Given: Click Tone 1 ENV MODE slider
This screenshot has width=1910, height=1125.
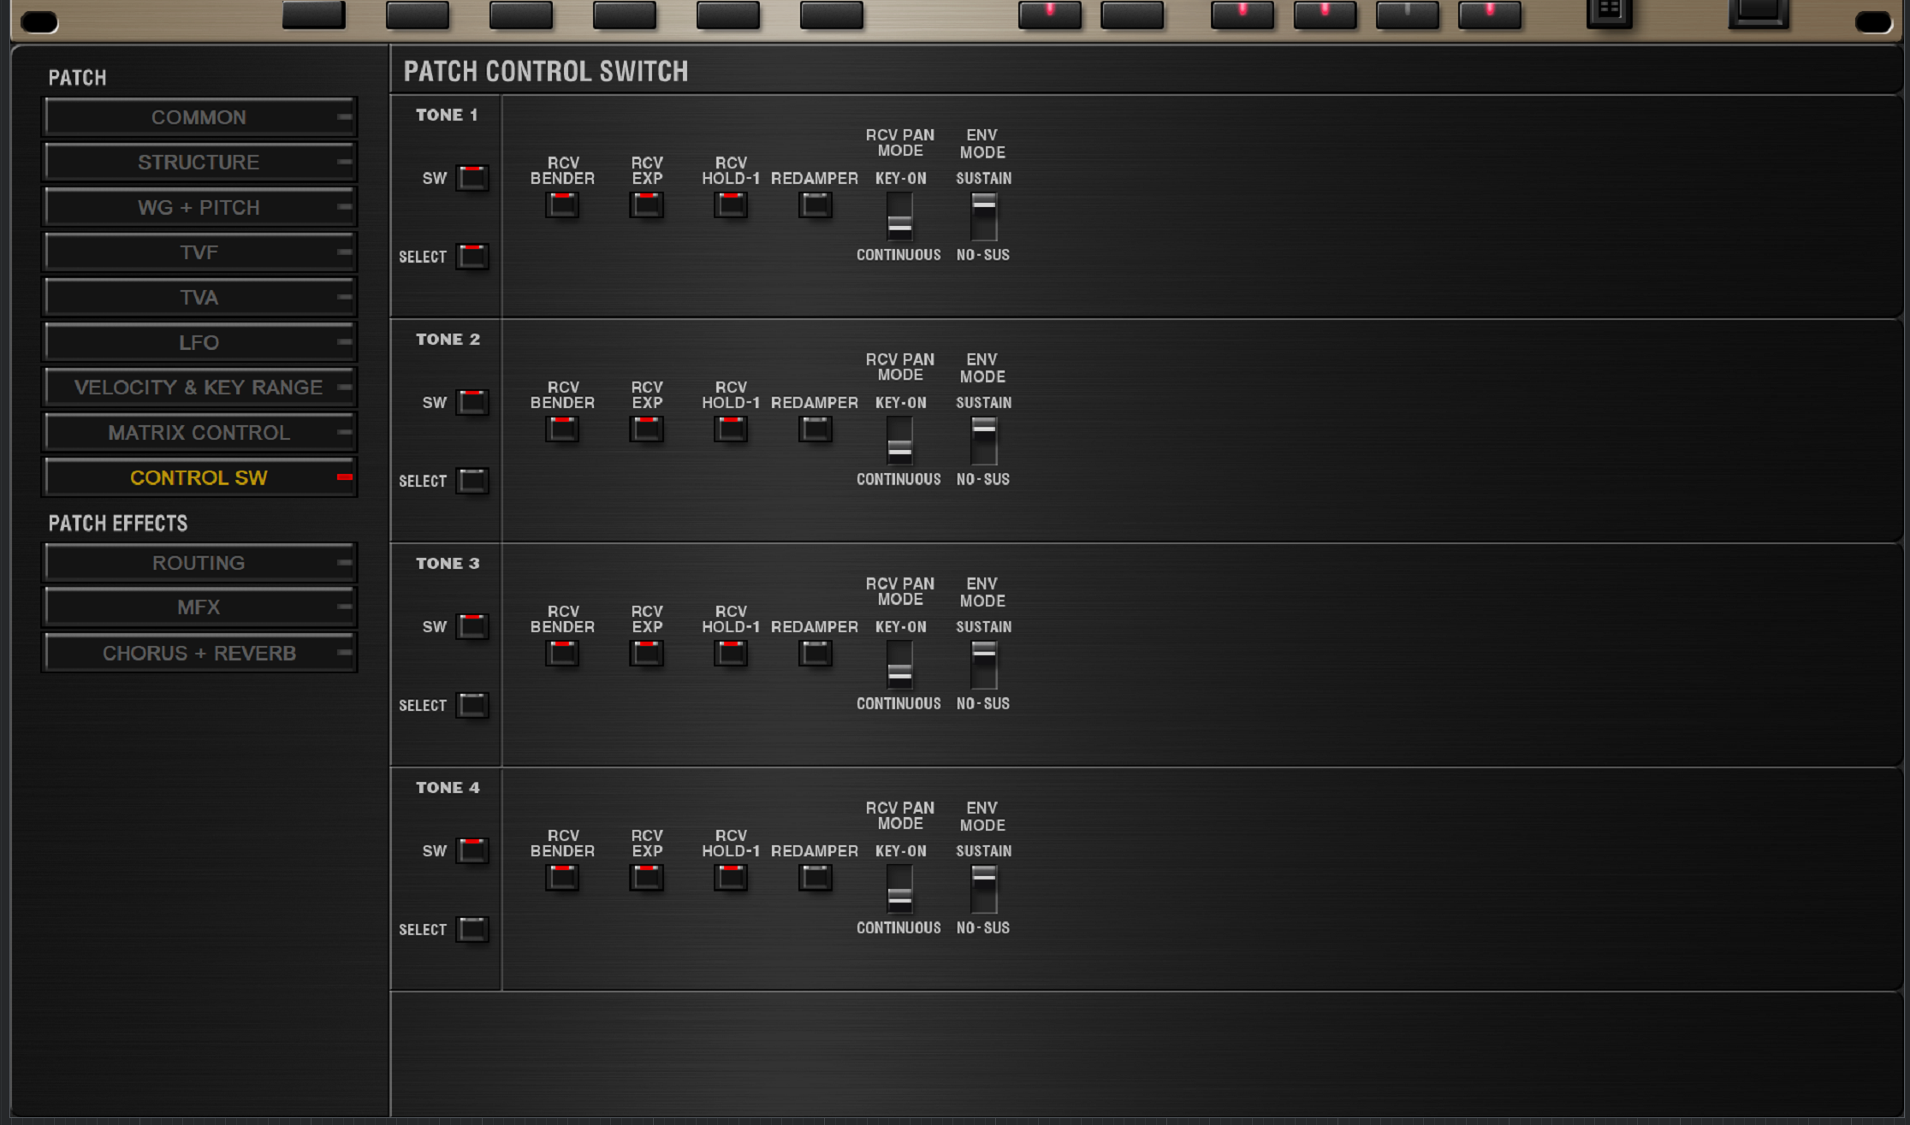Looking at the screenshot, I should tap(984, 216).
